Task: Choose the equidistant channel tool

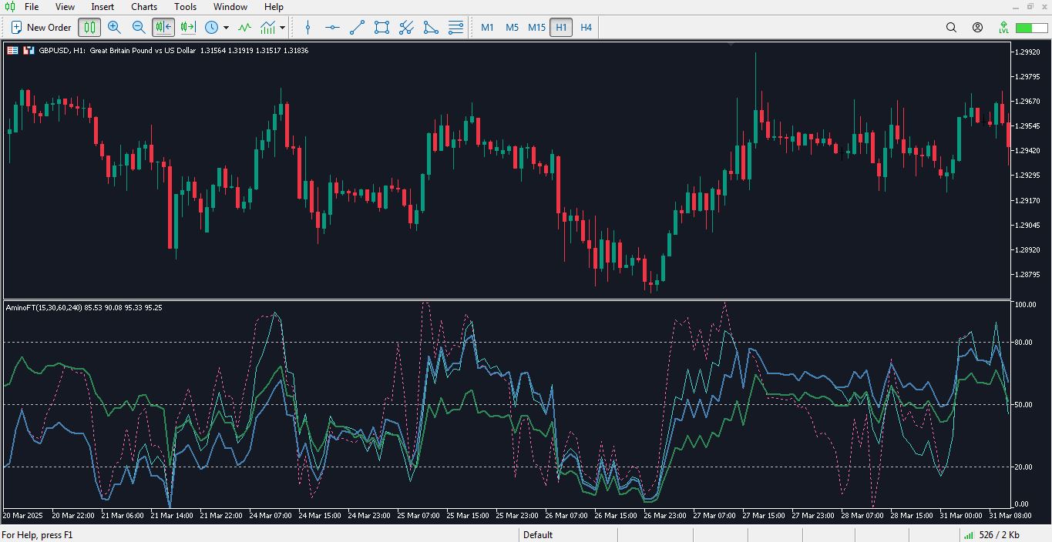Action: (406, 28)
